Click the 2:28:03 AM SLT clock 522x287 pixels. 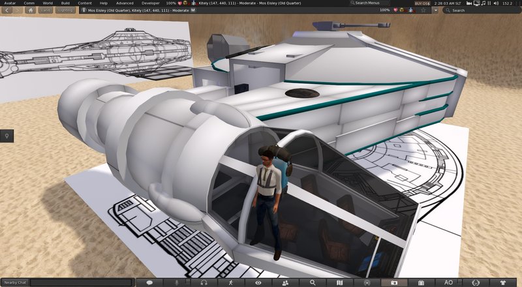pos(449,3)
